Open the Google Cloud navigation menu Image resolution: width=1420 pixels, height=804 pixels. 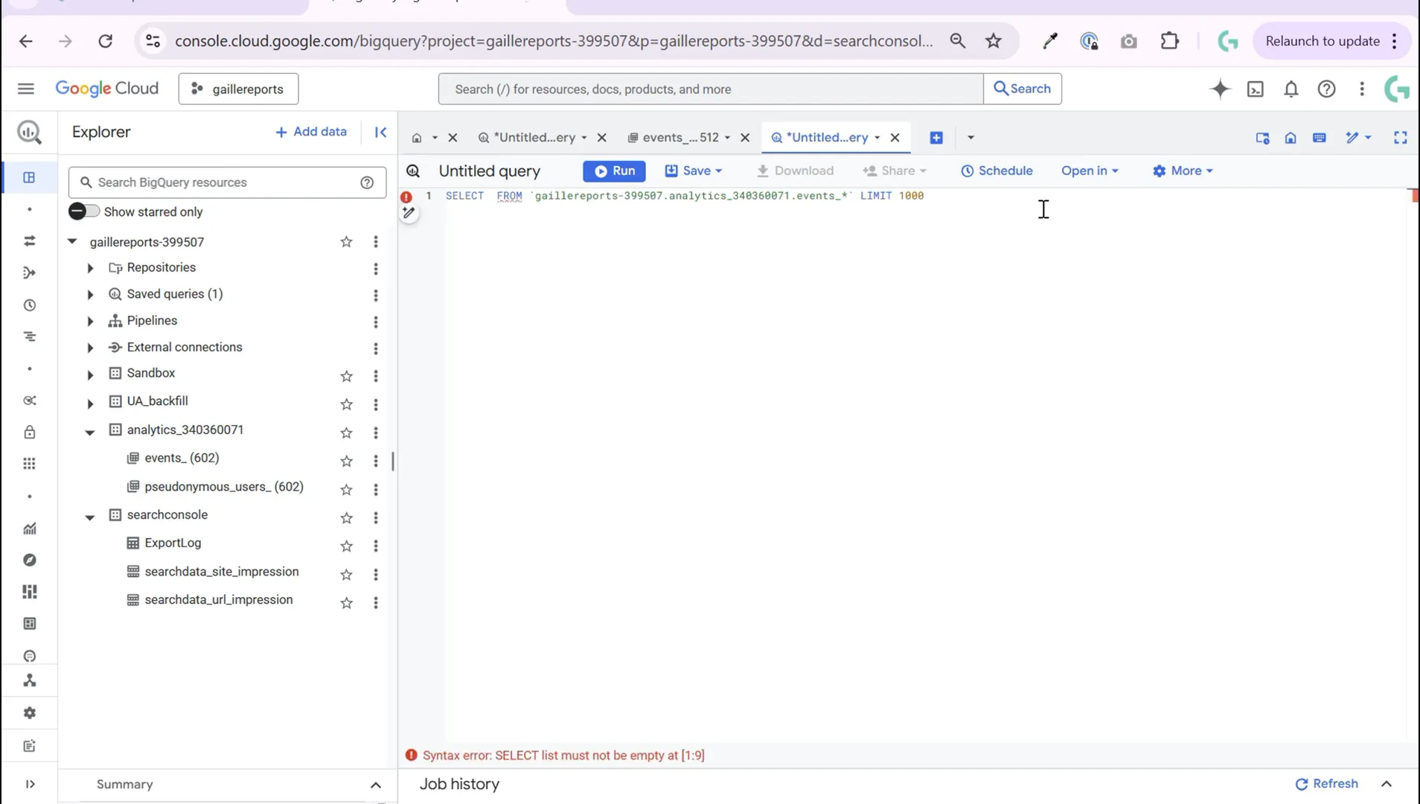(26, 89)
